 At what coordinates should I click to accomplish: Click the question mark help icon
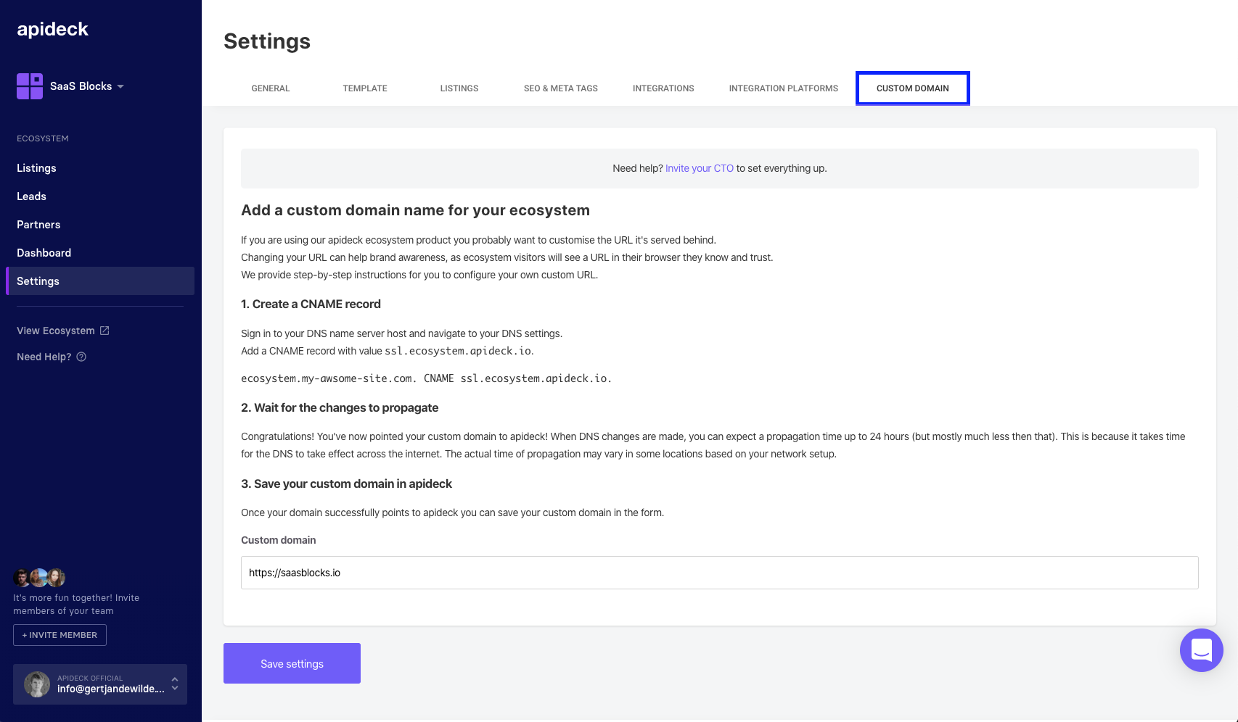(x=81, y=357)
